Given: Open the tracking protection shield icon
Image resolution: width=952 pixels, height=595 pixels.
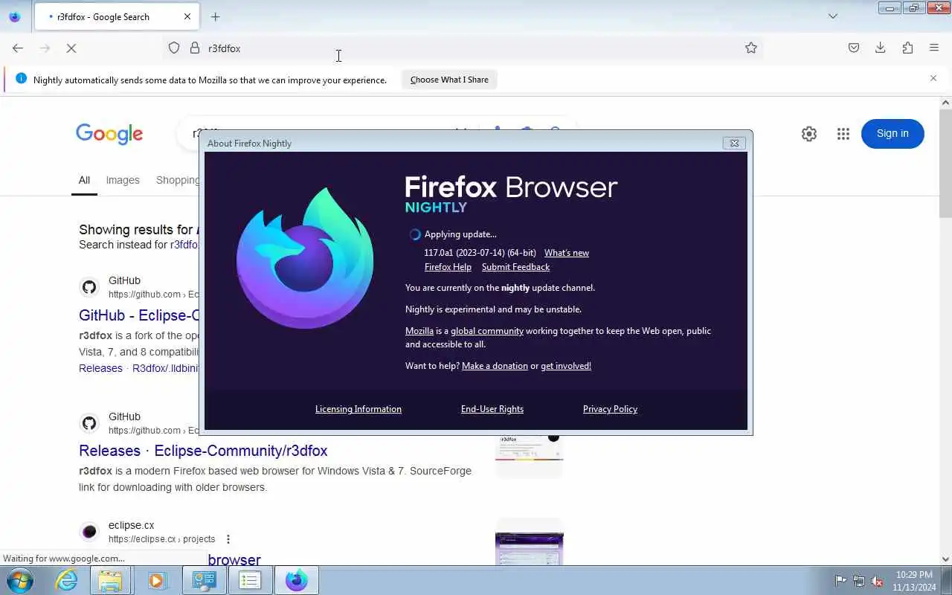Looking at the screenshot, I should (x=174, y=48).
